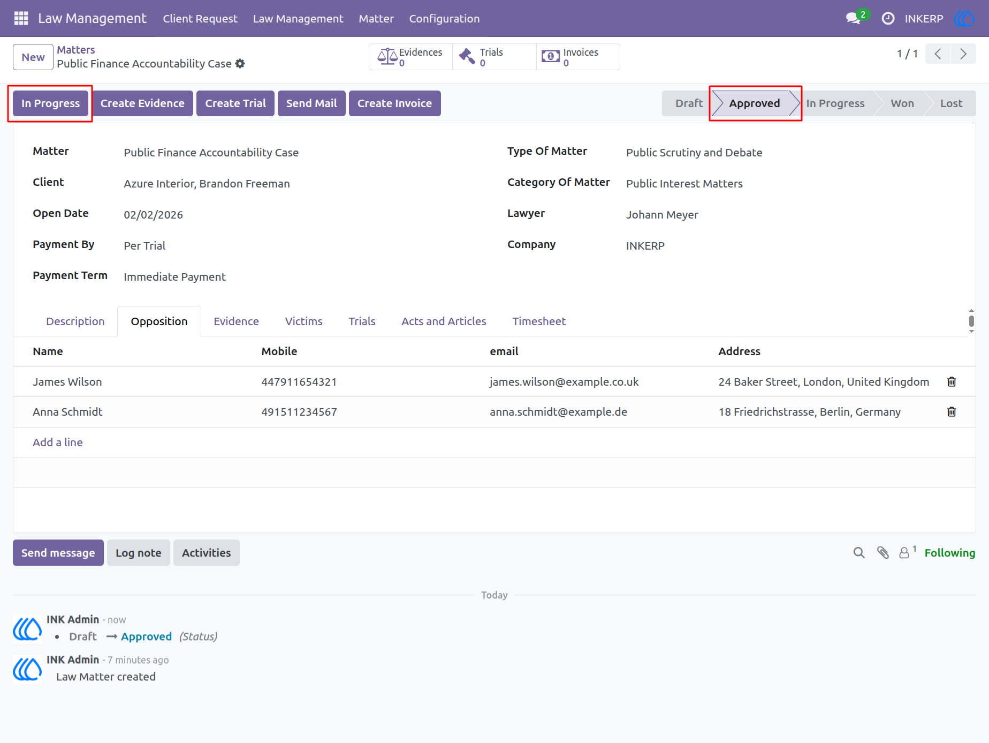Viewport: 989px width, 743px height.
Task: Click Create Invoice button
Action: point(394,103)
